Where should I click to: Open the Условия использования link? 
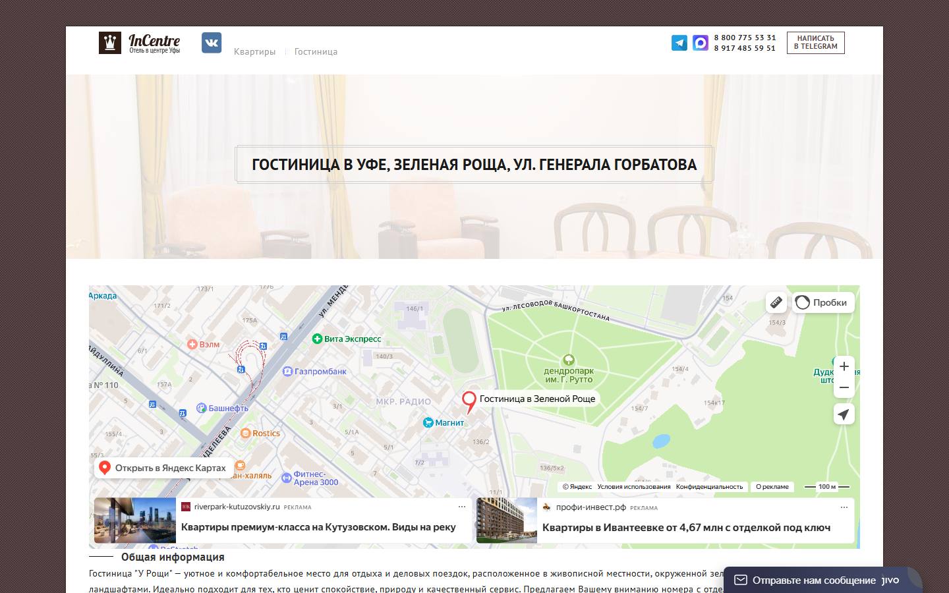coord(634,487)
